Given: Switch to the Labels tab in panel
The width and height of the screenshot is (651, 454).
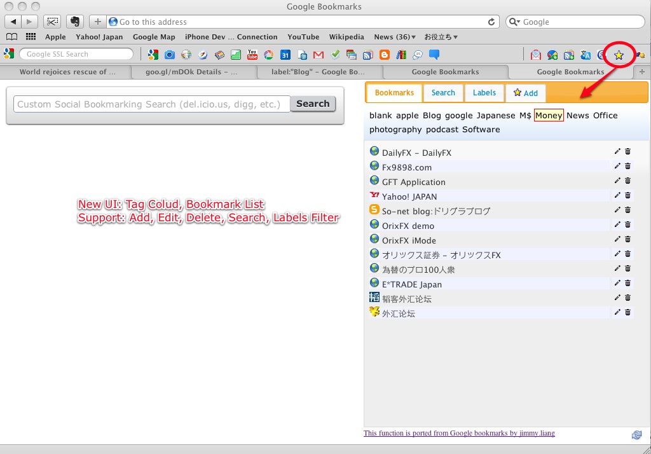Looking at the screenshot, I should [x=484, y=93].
